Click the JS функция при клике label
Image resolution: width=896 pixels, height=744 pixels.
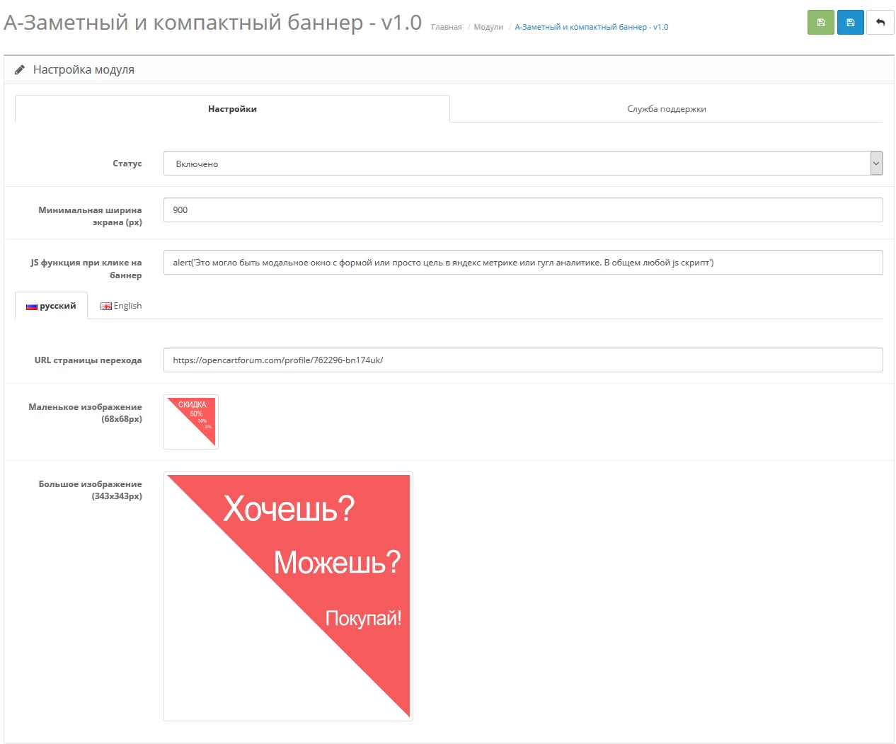point(86,268)
